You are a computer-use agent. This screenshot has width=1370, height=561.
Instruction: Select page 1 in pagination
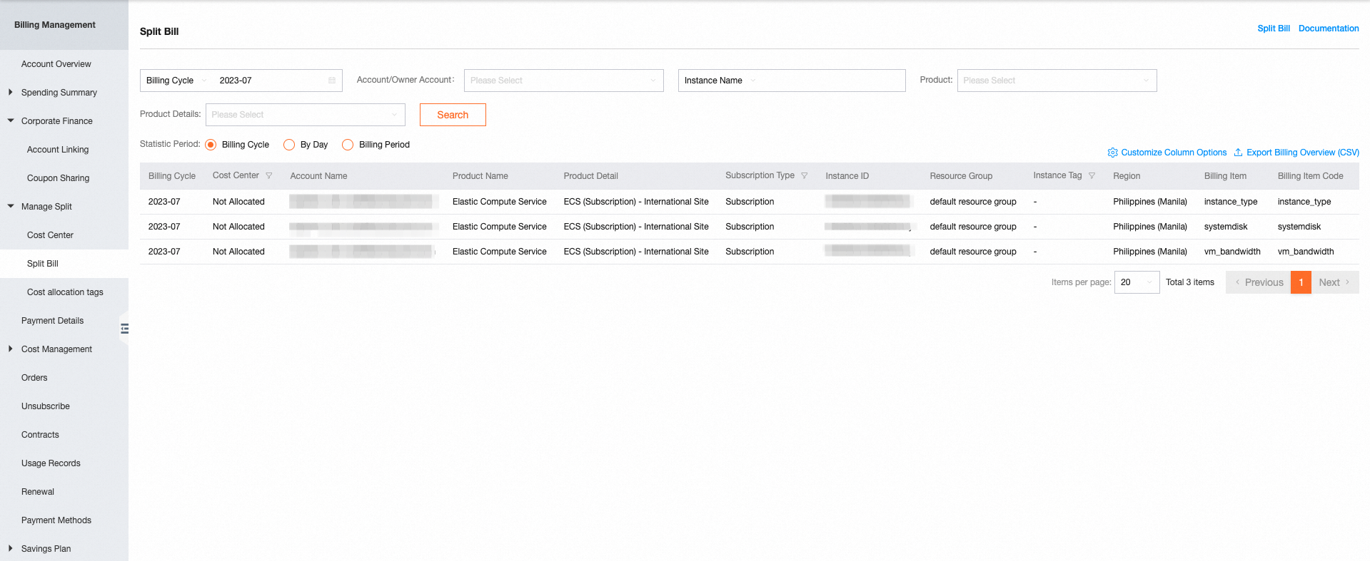click(1301, 282)
